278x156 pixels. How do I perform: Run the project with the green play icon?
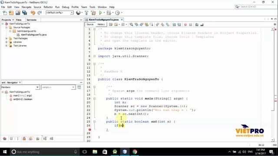(x=100, y=13)
